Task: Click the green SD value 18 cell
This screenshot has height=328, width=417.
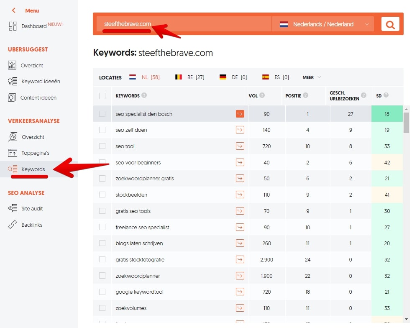Action: point(387,114)
